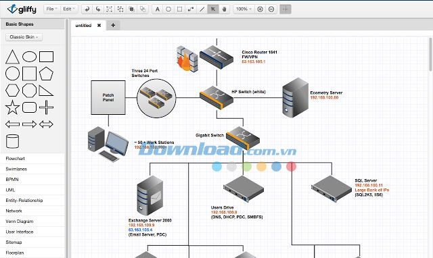Click the SQL Server label
The height and width of the screenshot is (258, 433).
click(x=366, y=180)
